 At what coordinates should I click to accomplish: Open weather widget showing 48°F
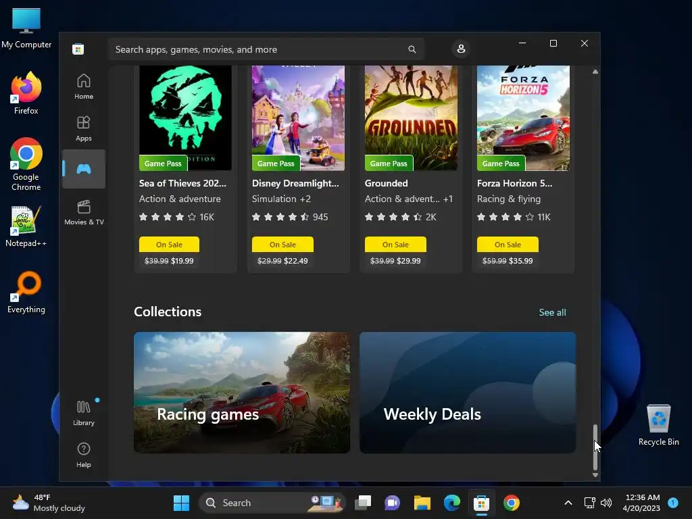[49, 503]
